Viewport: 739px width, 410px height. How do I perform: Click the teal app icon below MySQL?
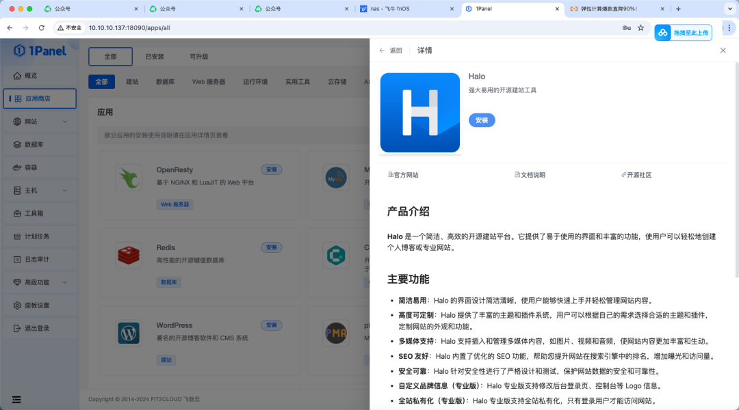pos(336,255)
